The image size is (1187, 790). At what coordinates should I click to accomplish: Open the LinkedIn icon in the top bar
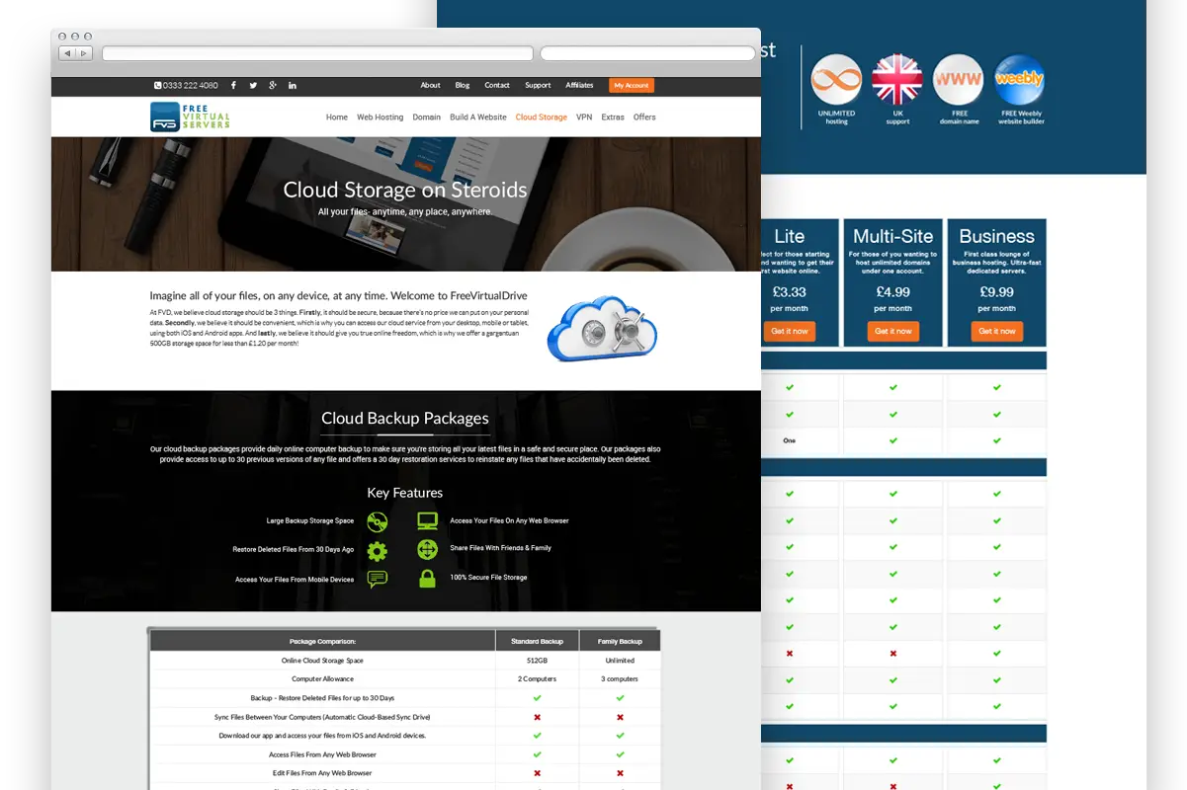point(293,86)
